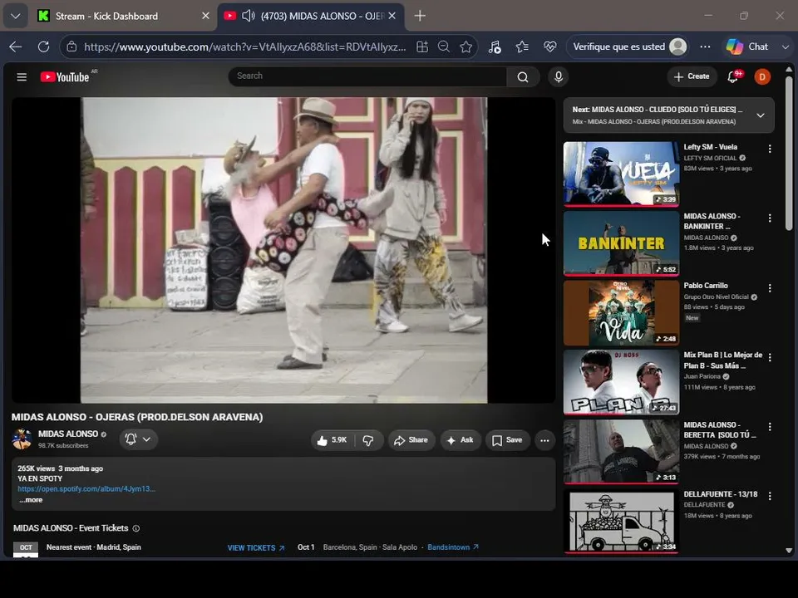This screenshot has height=598, width=798.
Task: Click the browser address bar URL
Action: tap(244, 47)
